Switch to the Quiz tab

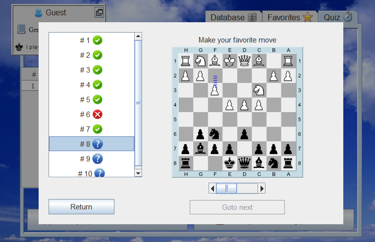pos(338,17)
